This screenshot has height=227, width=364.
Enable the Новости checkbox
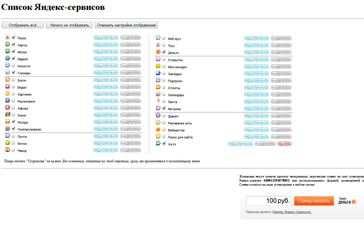point(13,66)
